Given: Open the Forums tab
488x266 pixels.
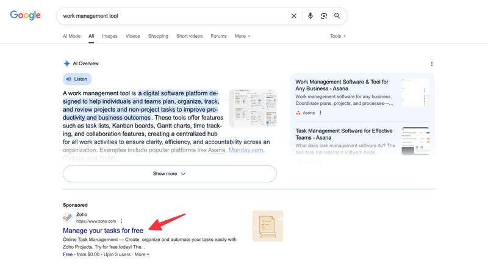Looking at the screenshot, I should coord(218,36).
